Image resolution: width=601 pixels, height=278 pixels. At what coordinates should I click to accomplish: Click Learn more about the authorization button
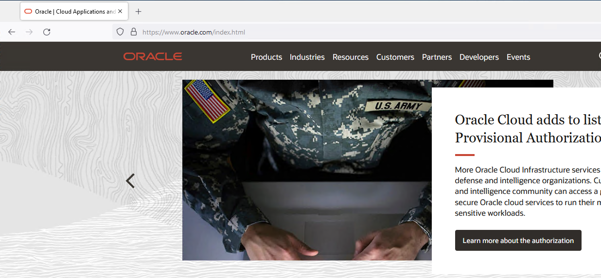pos(518,241)
